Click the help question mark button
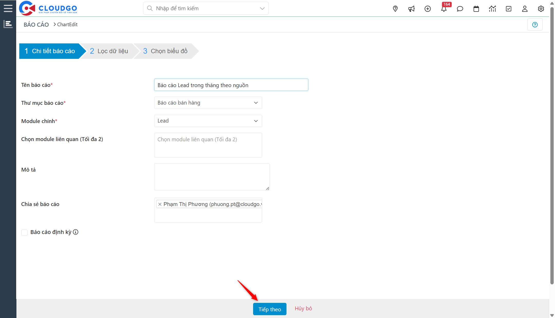Screen dimensions: 555x318 point(535,24)
